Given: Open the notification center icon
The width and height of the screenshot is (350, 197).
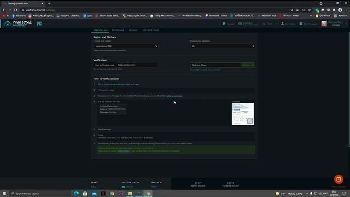Looking at the screenshot, I should click(x=344, y=193).
